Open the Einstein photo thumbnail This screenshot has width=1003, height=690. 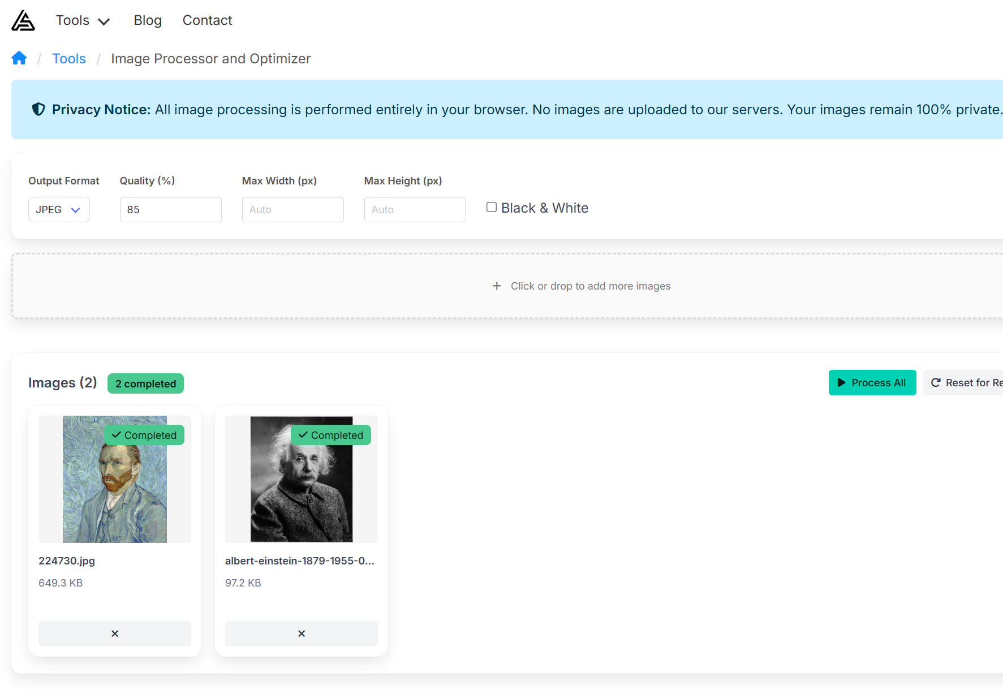point(302,480)
